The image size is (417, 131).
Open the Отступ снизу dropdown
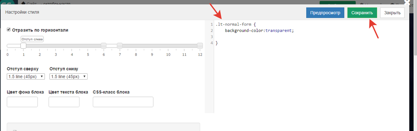(68, 76)
